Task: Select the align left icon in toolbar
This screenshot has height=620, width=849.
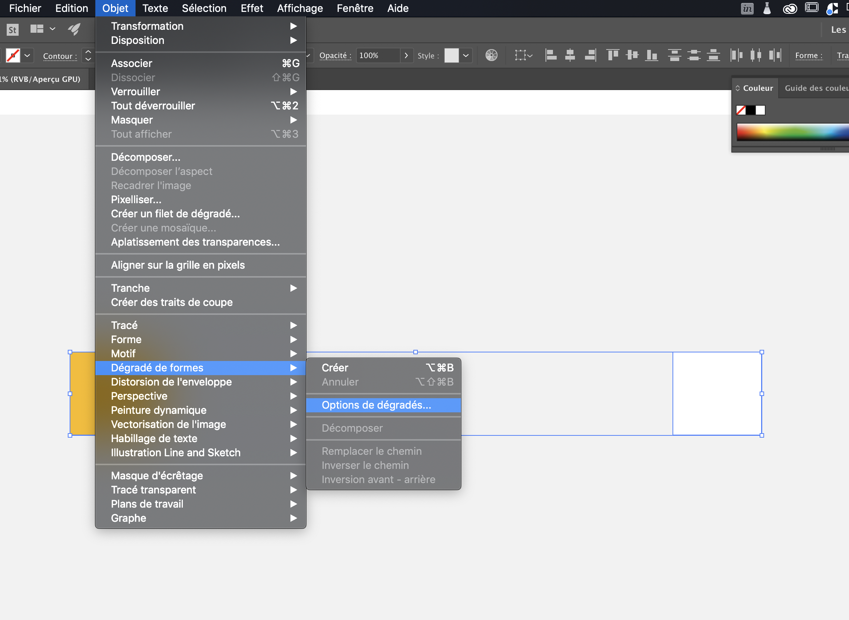Action: pyautogui.click(x=549, y=55)
